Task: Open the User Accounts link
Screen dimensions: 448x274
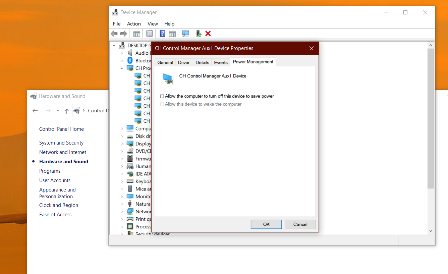Action: click(x=55, y=180)
